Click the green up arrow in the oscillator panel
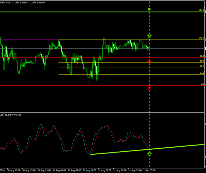This screenshot has width=206, height=173. tap(149, 154)
